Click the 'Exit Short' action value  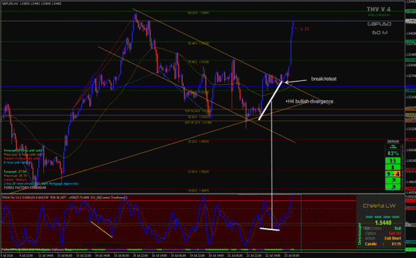point(393,238)
